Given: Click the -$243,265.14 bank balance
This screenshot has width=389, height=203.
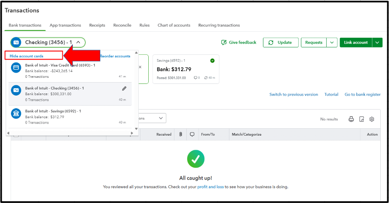Looking at the screenshot, I should click(61, 71).
